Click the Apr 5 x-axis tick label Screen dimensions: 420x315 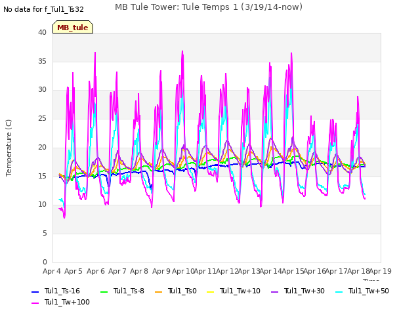(x=73, y=271)
